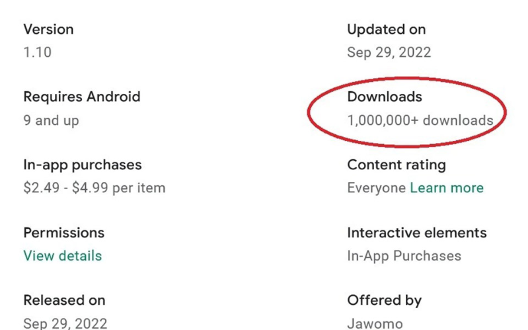This screenshot has height=330, width=528.
Task: Click the circled Downloads heading
Action: [385, 97]
